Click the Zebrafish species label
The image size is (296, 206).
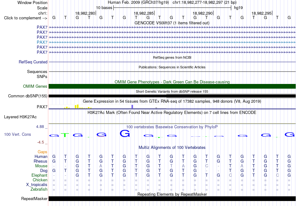click(x=39, y=189)
